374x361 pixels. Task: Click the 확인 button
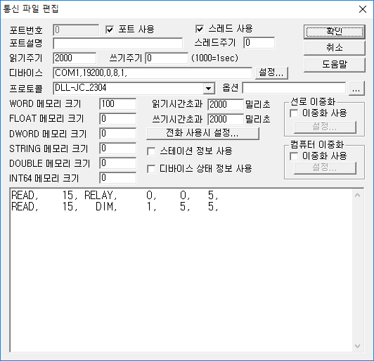(335, 32)
